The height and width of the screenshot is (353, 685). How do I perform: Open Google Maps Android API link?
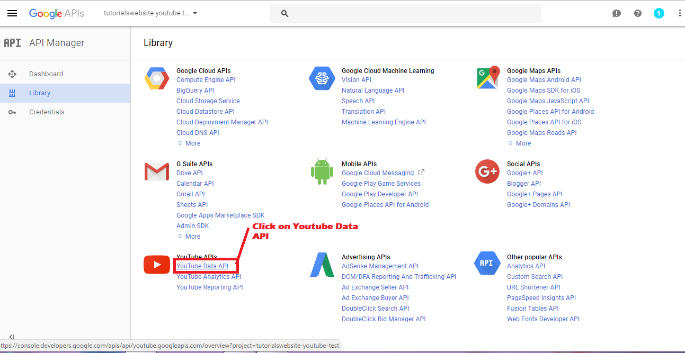(544, 80)
